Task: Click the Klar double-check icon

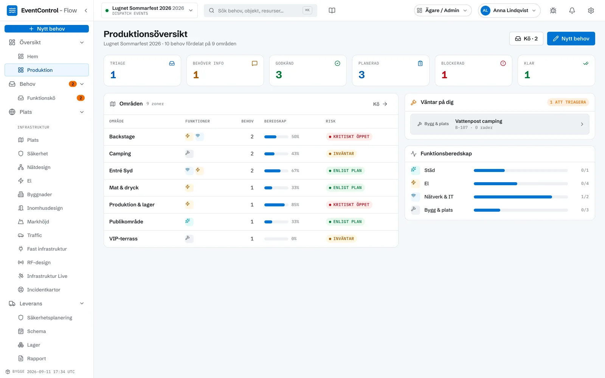Action: point(586,64)
